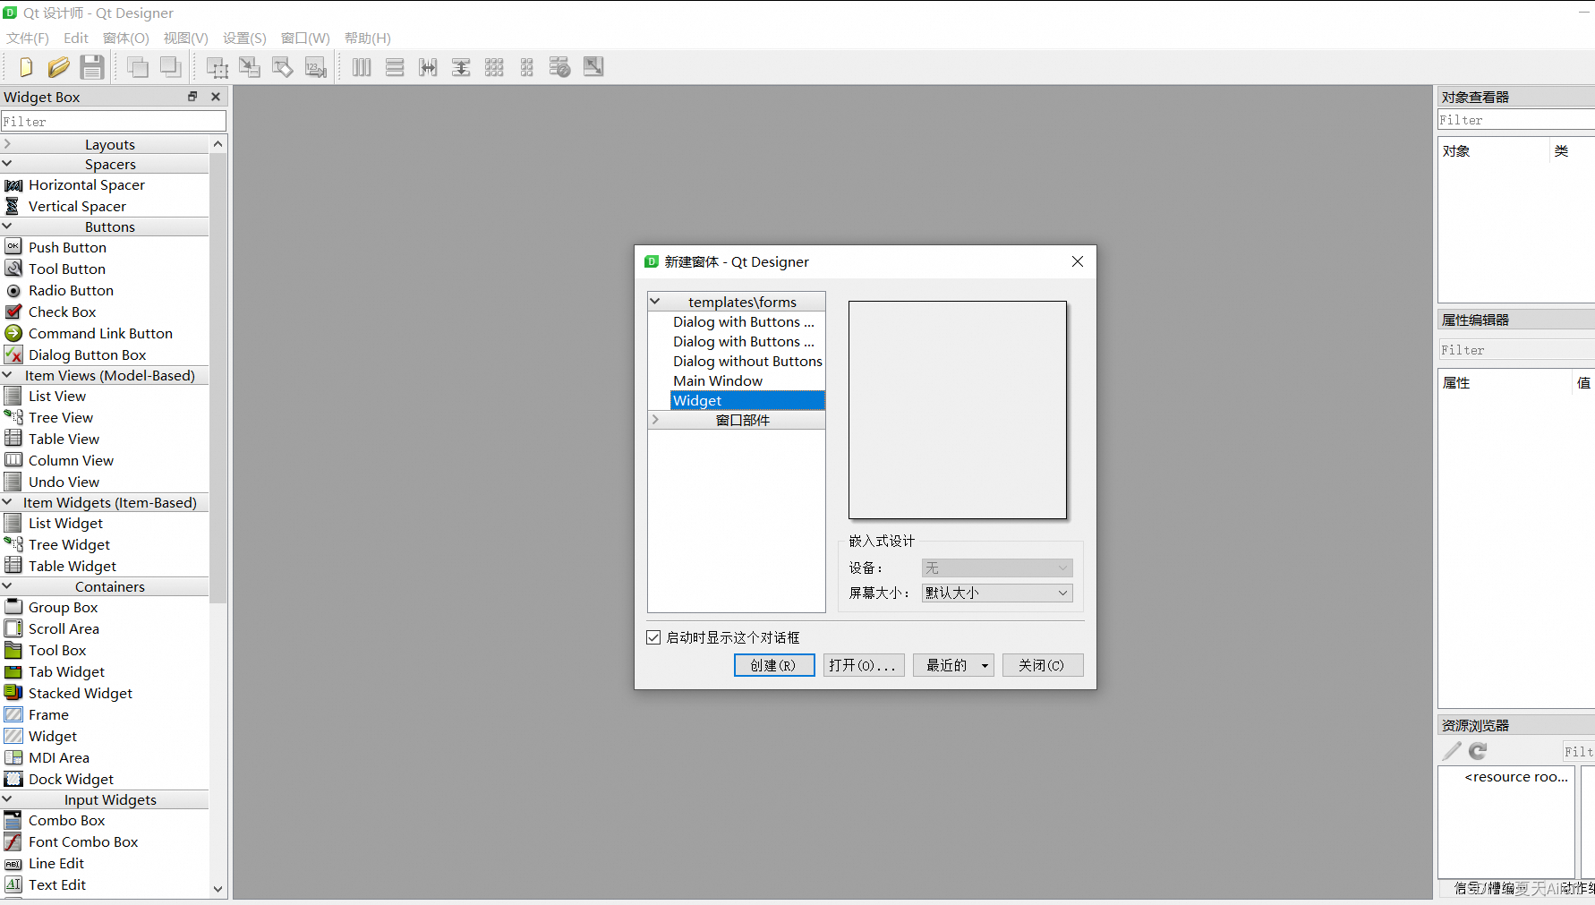Collapse templates\forms tree in dialog

[655, 302]
